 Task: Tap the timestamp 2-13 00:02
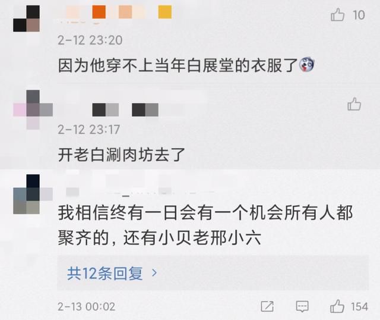86,306
